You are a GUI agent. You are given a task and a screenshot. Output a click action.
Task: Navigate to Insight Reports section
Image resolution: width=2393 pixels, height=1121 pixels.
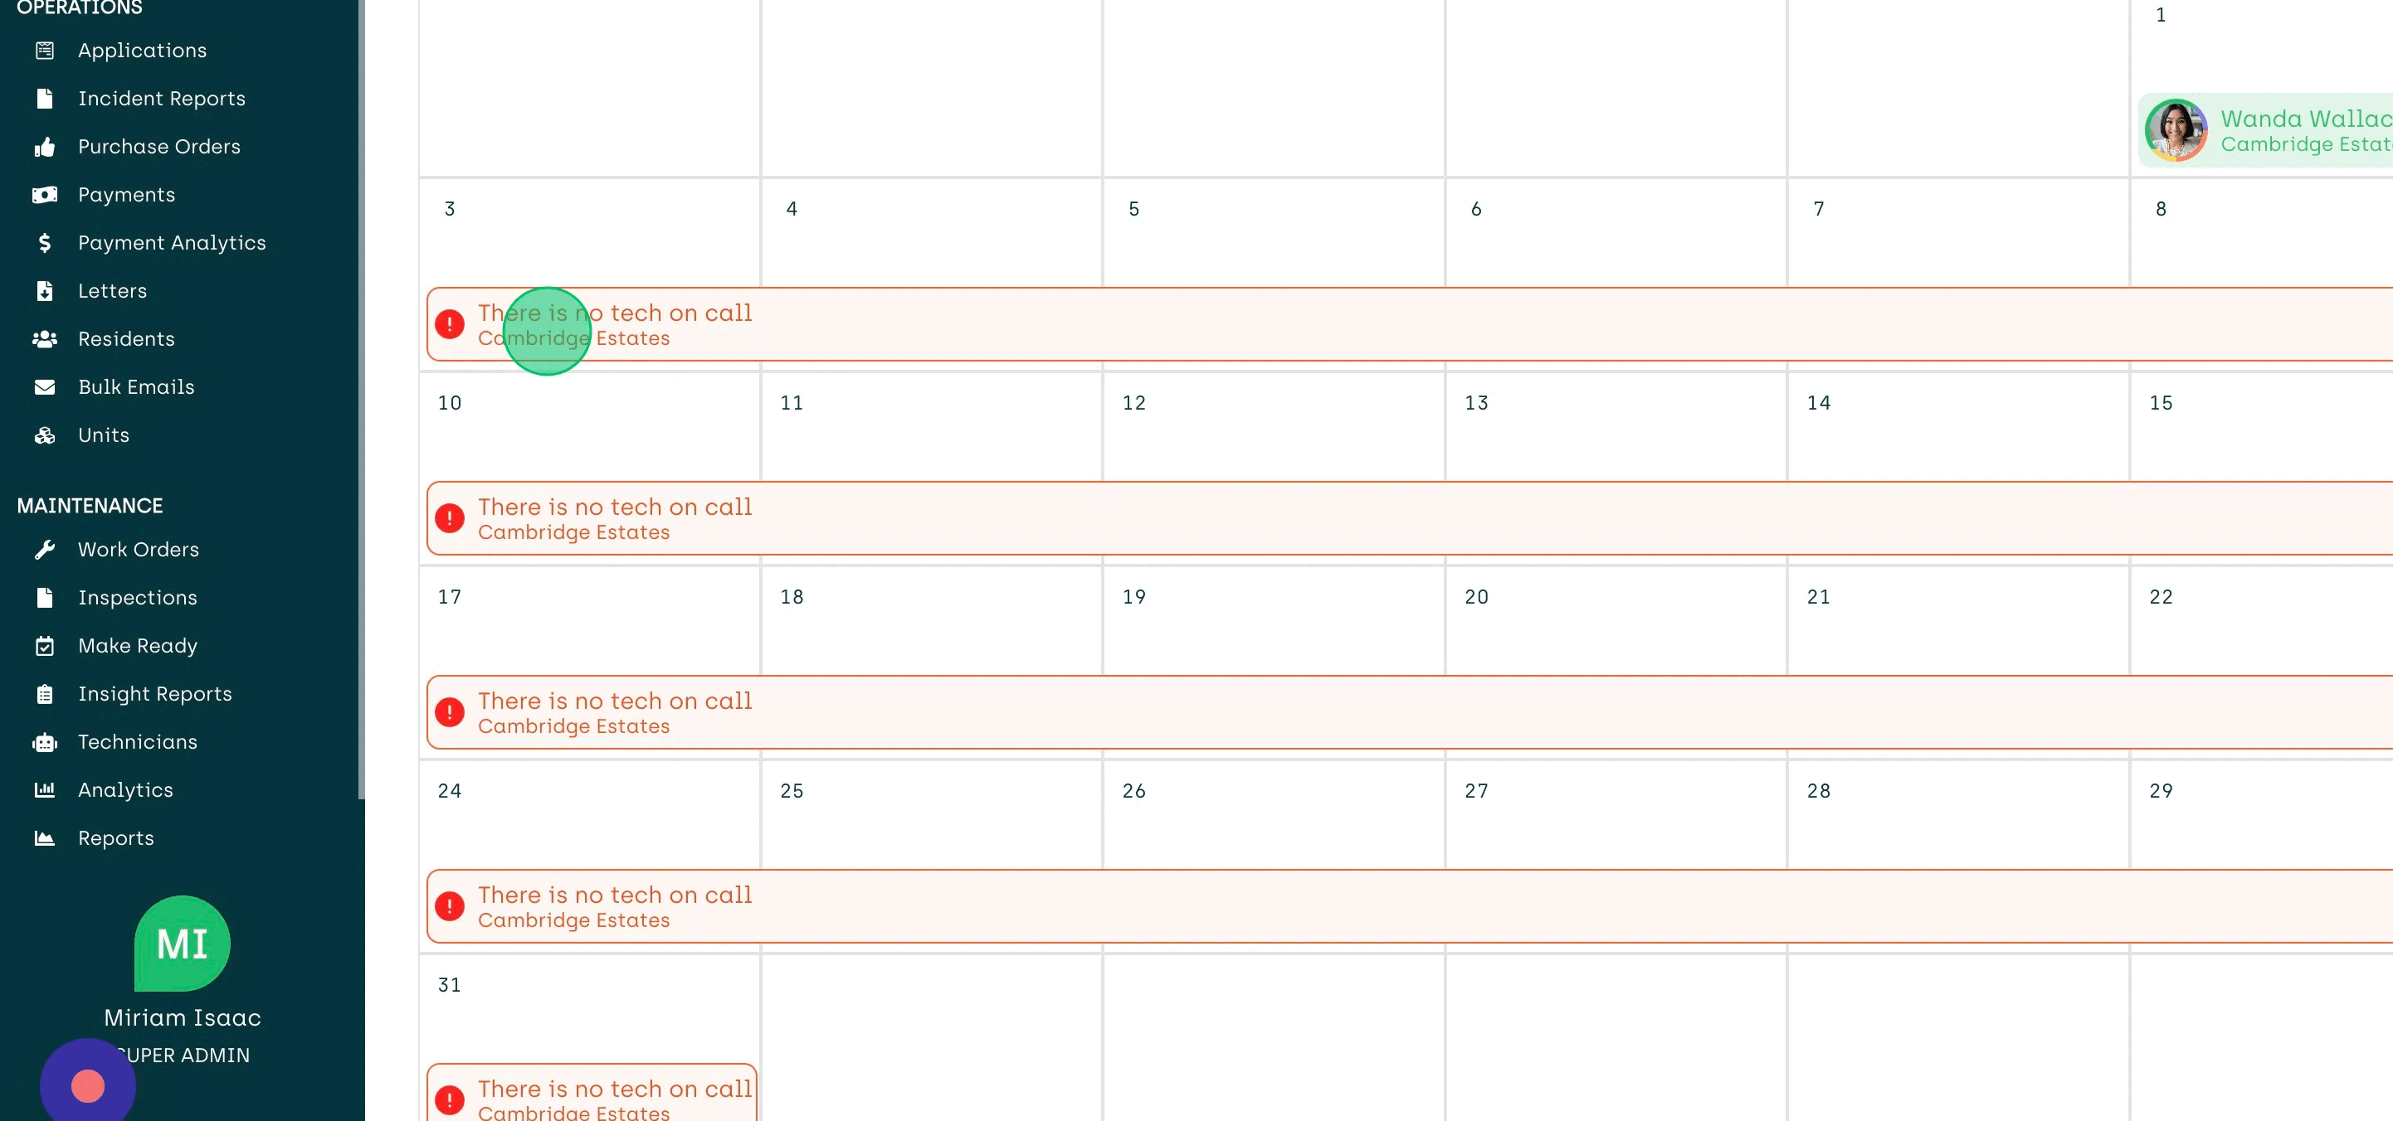[x=154, y=696]
